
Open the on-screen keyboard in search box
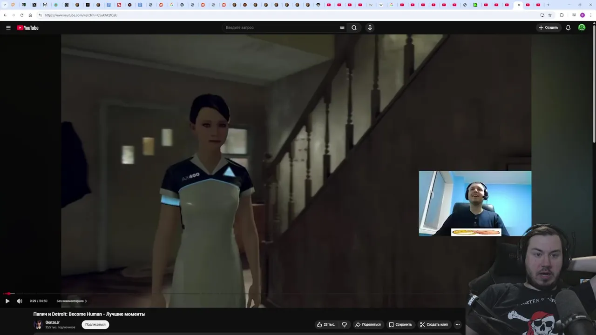pos(342,28)
